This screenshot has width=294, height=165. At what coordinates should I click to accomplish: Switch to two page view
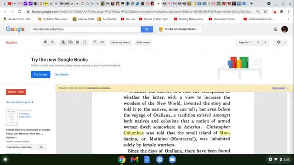[x=70, y=42]
